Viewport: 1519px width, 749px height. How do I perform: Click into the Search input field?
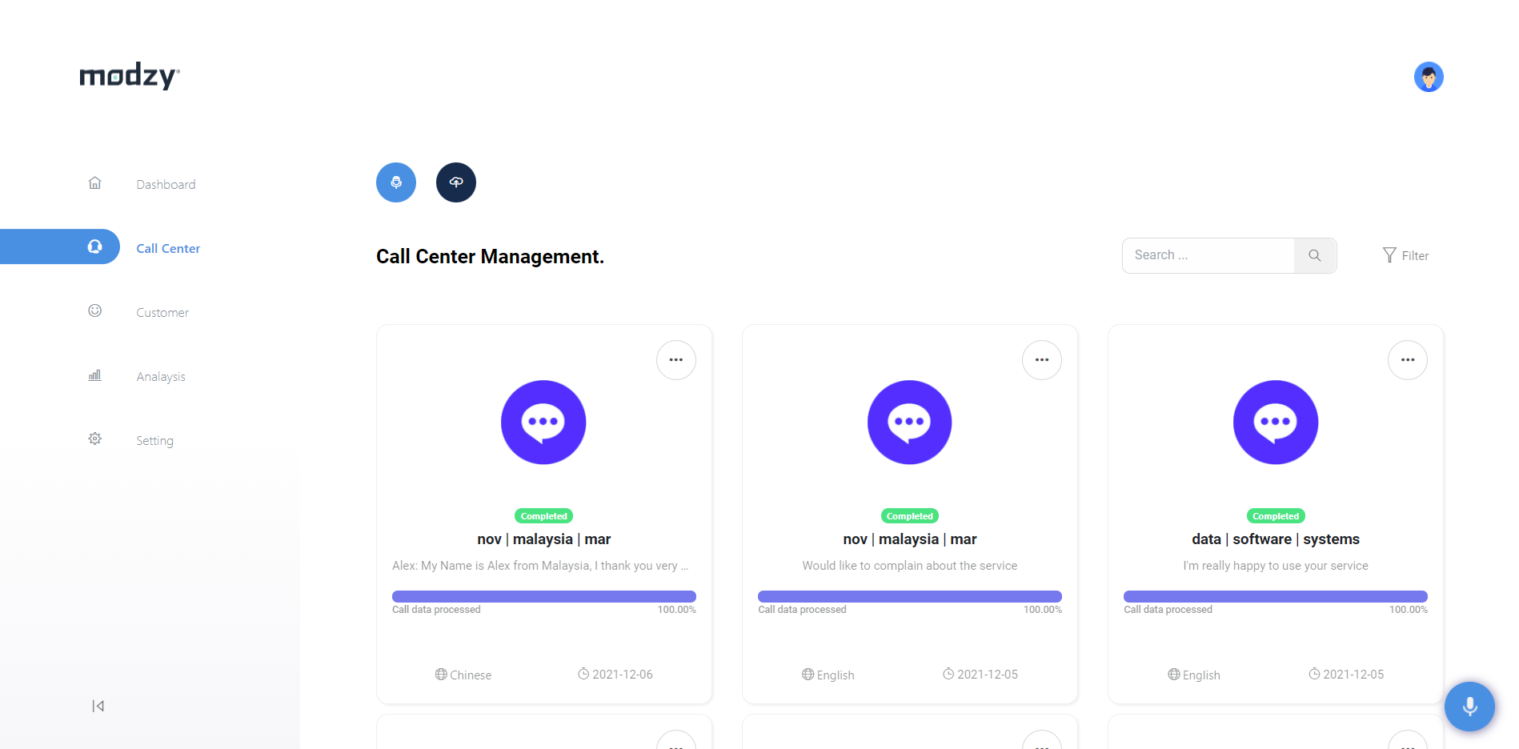[x=1208, y=255]
